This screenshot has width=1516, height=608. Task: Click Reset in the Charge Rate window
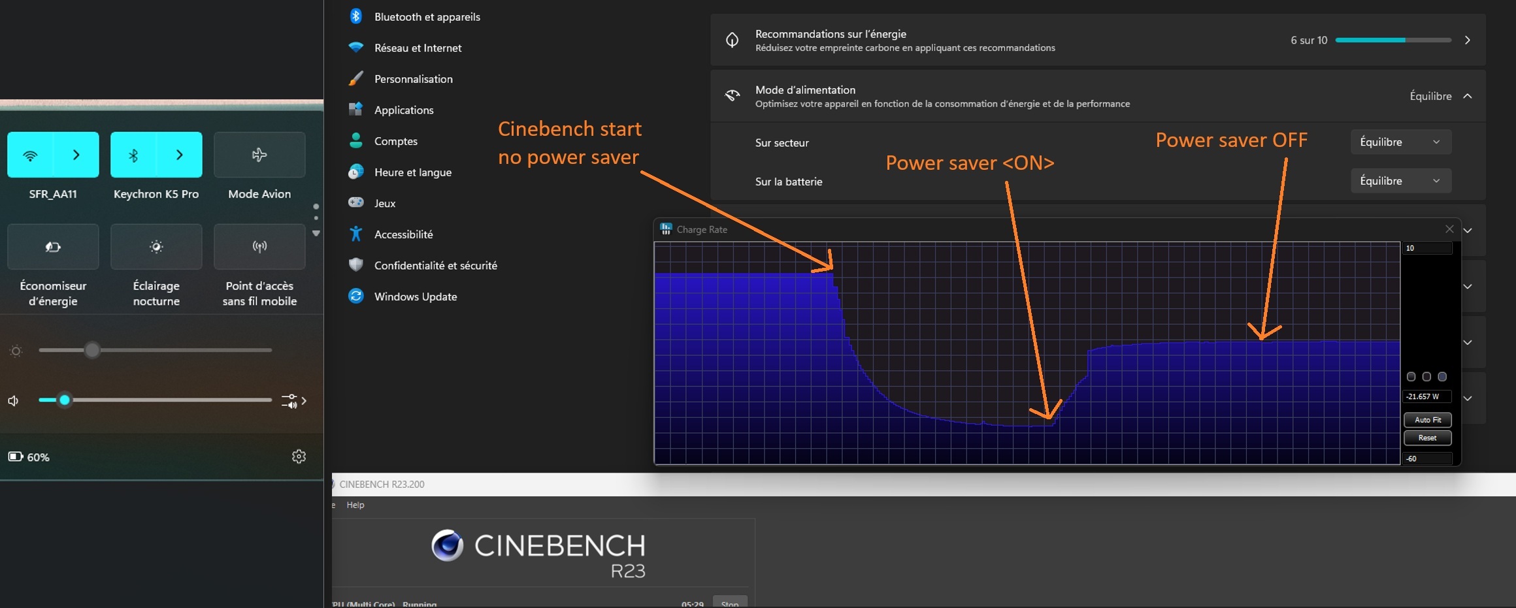(x=1428, y=438)
